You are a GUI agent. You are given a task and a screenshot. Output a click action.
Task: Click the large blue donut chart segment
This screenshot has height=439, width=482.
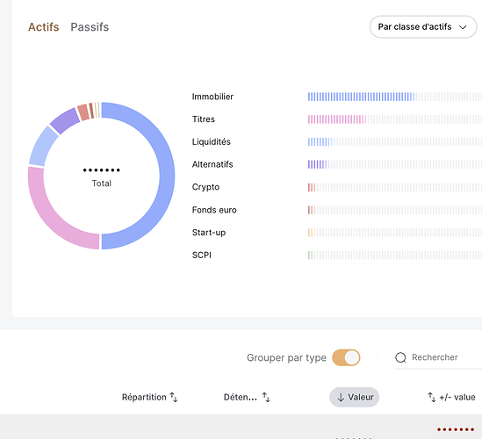click(x=167, y=176)
